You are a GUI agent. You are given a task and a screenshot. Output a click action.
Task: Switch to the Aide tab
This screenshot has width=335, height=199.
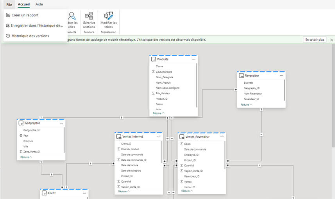pos(39,4)
